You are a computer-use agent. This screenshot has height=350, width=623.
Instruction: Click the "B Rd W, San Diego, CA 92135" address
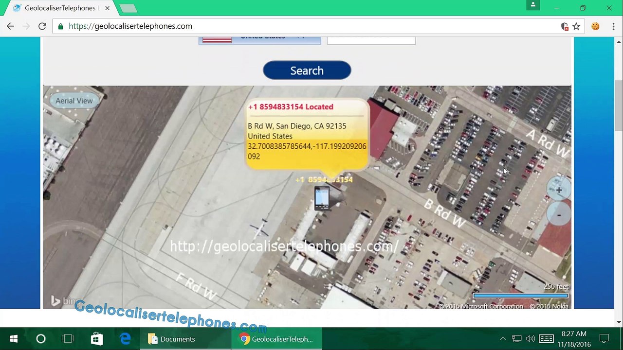tap(297, 126)
